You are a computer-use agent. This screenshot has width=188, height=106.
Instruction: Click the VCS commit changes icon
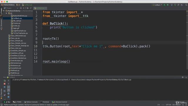[175, 5]
